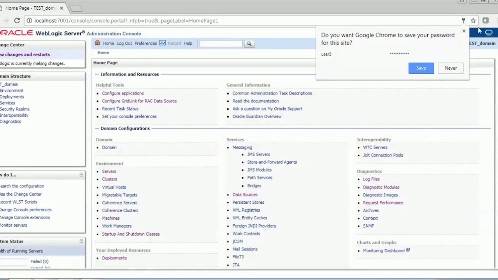Open Monitor servers help link
Screen dimensions: 498x280
pos(13,226)
